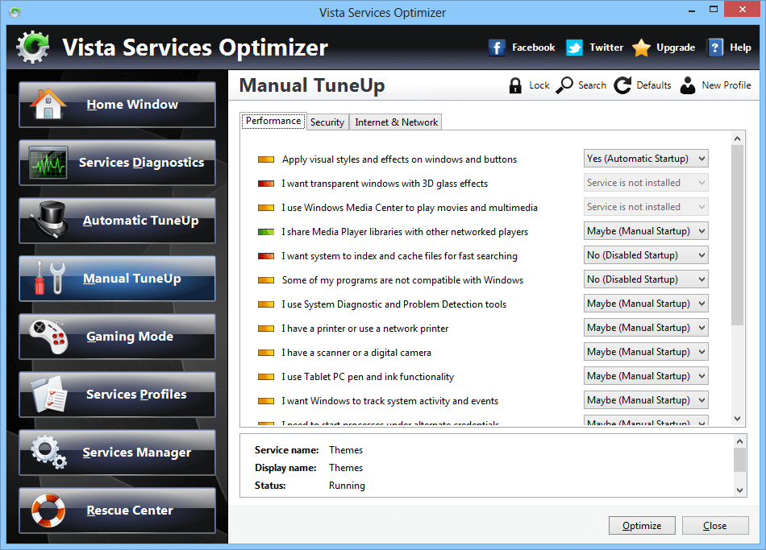Open the Help question mark icon
This screenshot has height=550, width=766.
pos(715,48)
